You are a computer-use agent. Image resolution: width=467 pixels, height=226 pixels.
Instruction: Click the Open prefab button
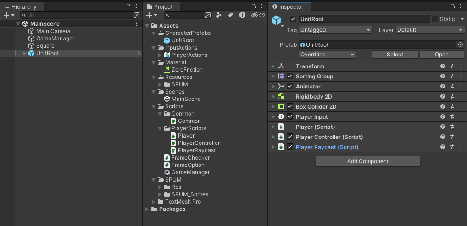click(x=441, y=55)
